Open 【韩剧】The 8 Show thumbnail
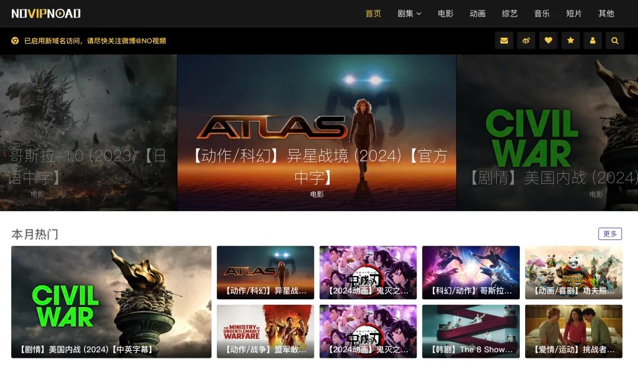 [471, 331]
